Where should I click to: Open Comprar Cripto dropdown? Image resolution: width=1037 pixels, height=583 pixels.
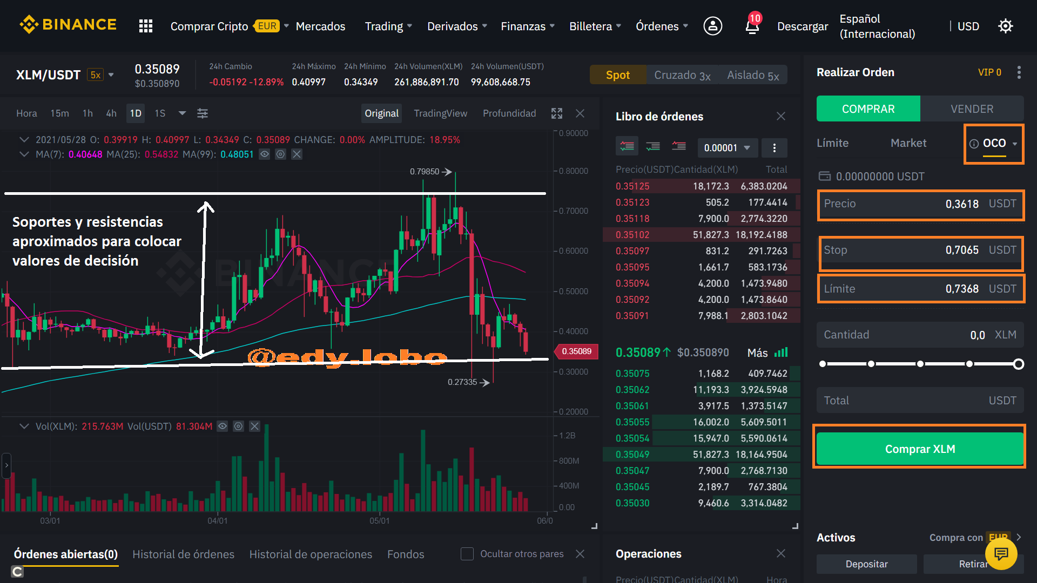coord(230,26)
